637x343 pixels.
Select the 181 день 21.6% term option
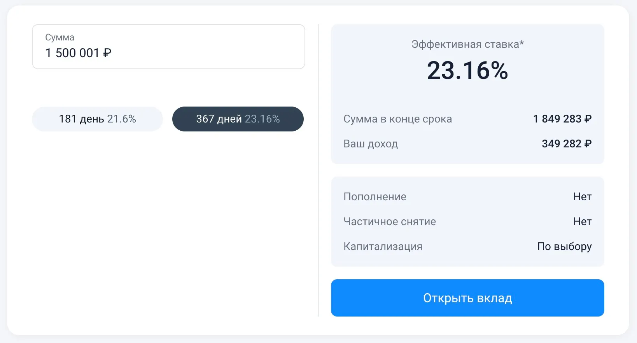coord(97,119)
